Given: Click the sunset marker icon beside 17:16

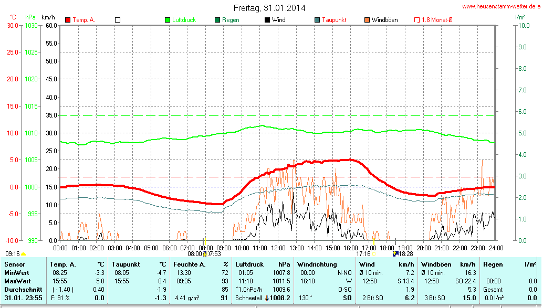Looking at the screenshot, I should (x=374, y=254).
